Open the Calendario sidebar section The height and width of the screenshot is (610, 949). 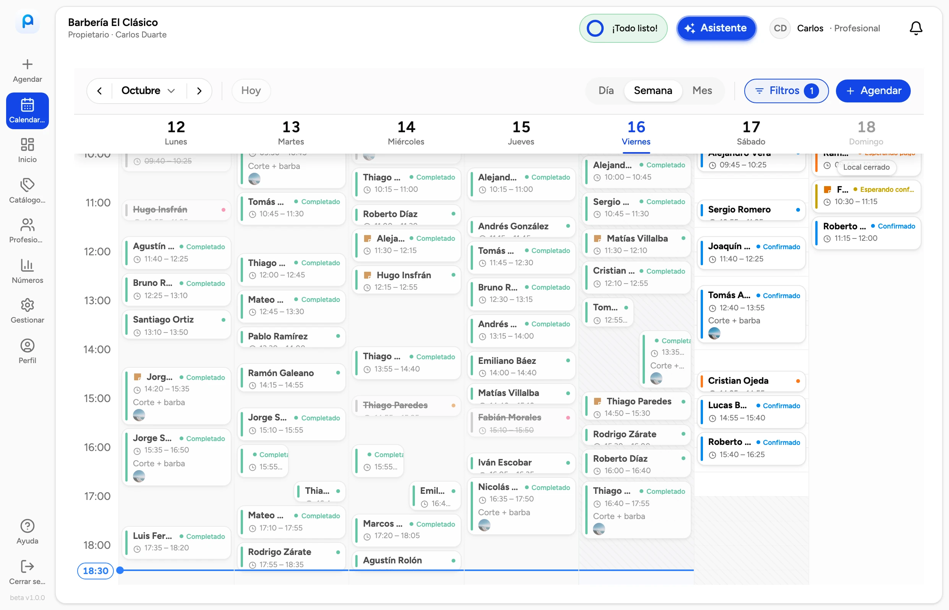click(28, 111)
